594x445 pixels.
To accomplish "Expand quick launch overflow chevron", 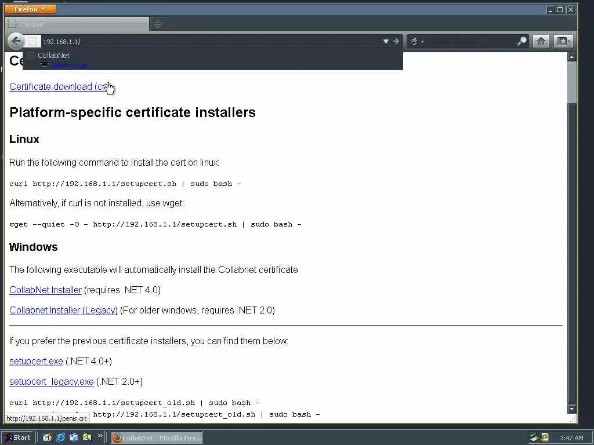I will 100,436.
